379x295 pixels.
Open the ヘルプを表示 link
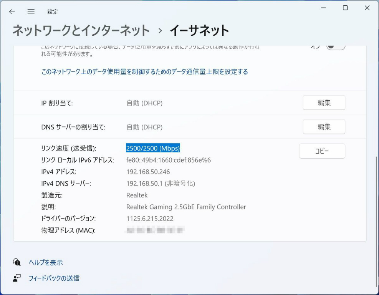pos(46,263)
